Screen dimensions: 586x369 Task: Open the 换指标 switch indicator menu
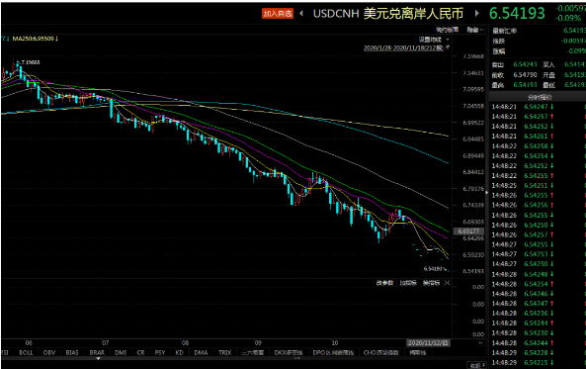coord(431,283)
